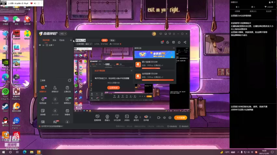Image resolution: width=277 pixels, height=155 pixels.
Task: Edit the stream category with pencil icon
Action: (x=91, y=44)
